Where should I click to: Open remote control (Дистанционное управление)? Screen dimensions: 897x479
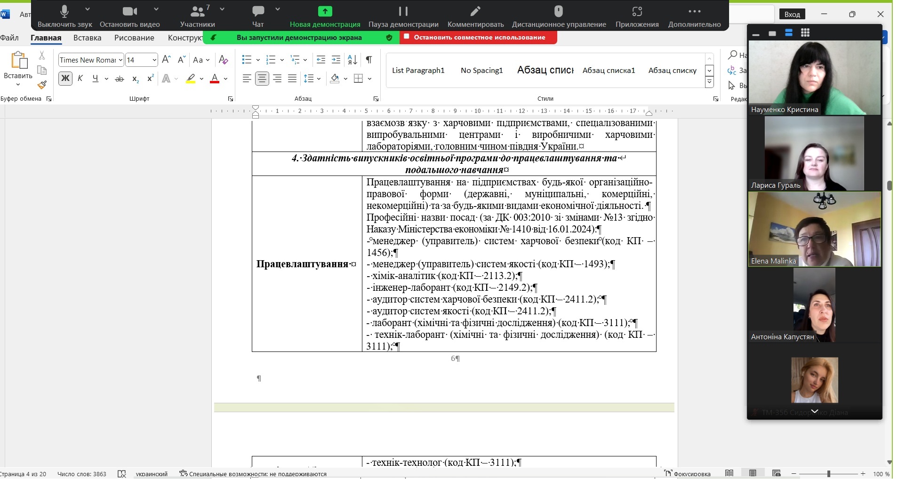tap(559, 16)
